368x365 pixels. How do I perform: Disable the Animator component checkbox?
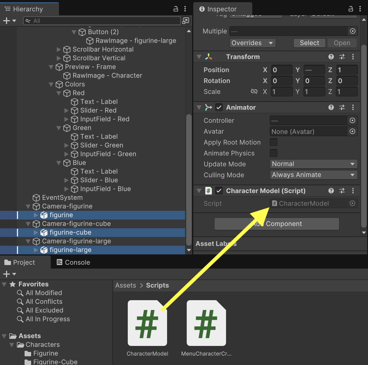click(219, 107)
